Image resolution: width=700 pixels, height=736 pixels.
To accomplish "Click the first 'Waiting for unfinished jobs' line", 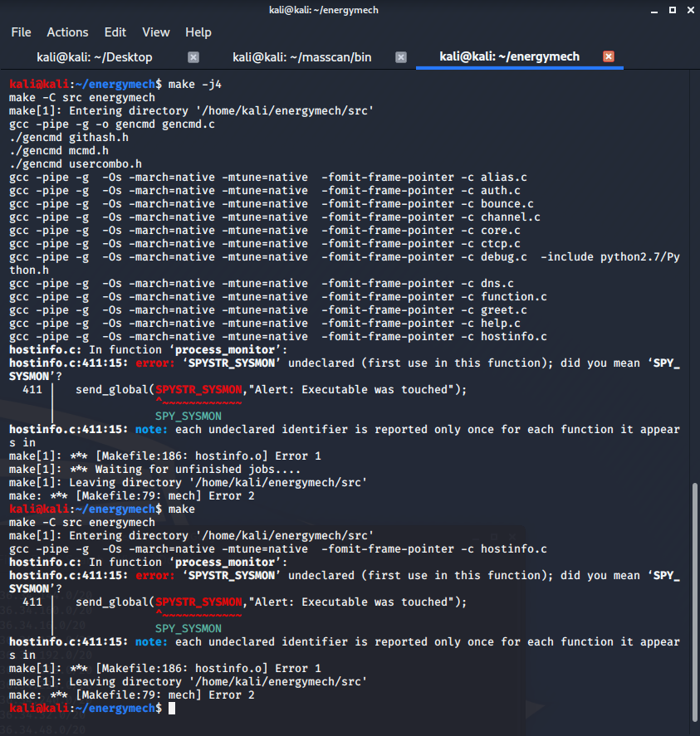I will tap(154, 470).
